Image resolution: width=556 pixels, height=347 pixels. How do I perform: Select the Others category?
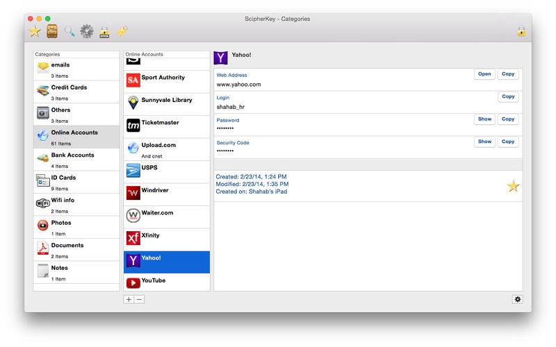(76, 115)
